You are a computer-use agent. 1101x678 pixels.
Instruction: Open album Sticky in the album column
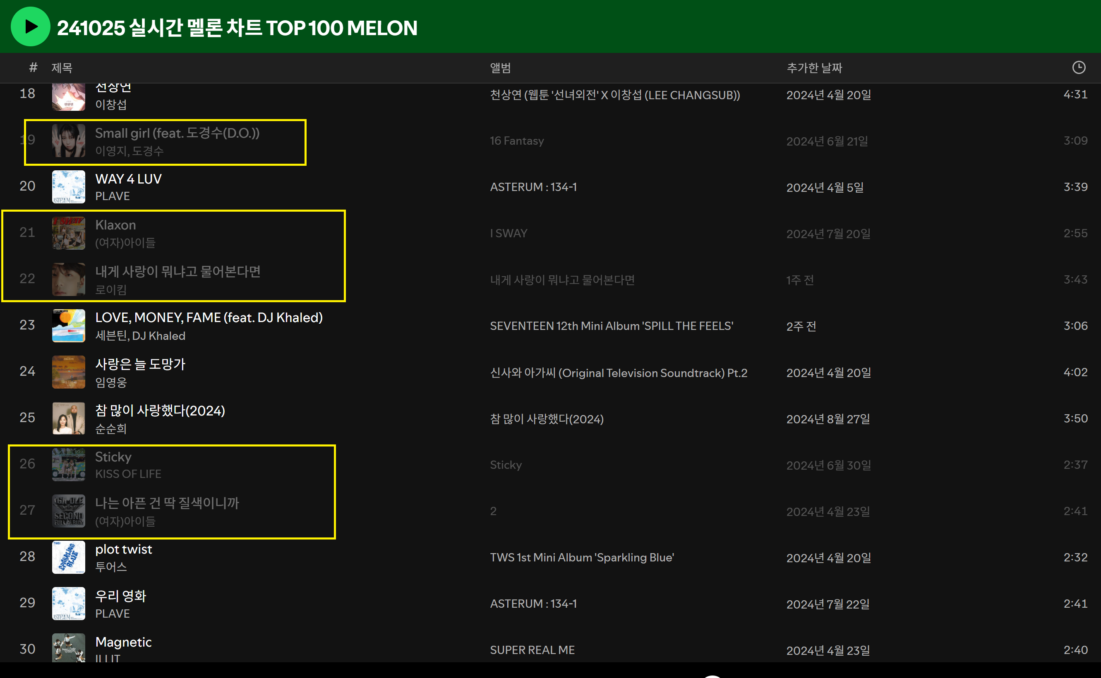tap(506, 465)
